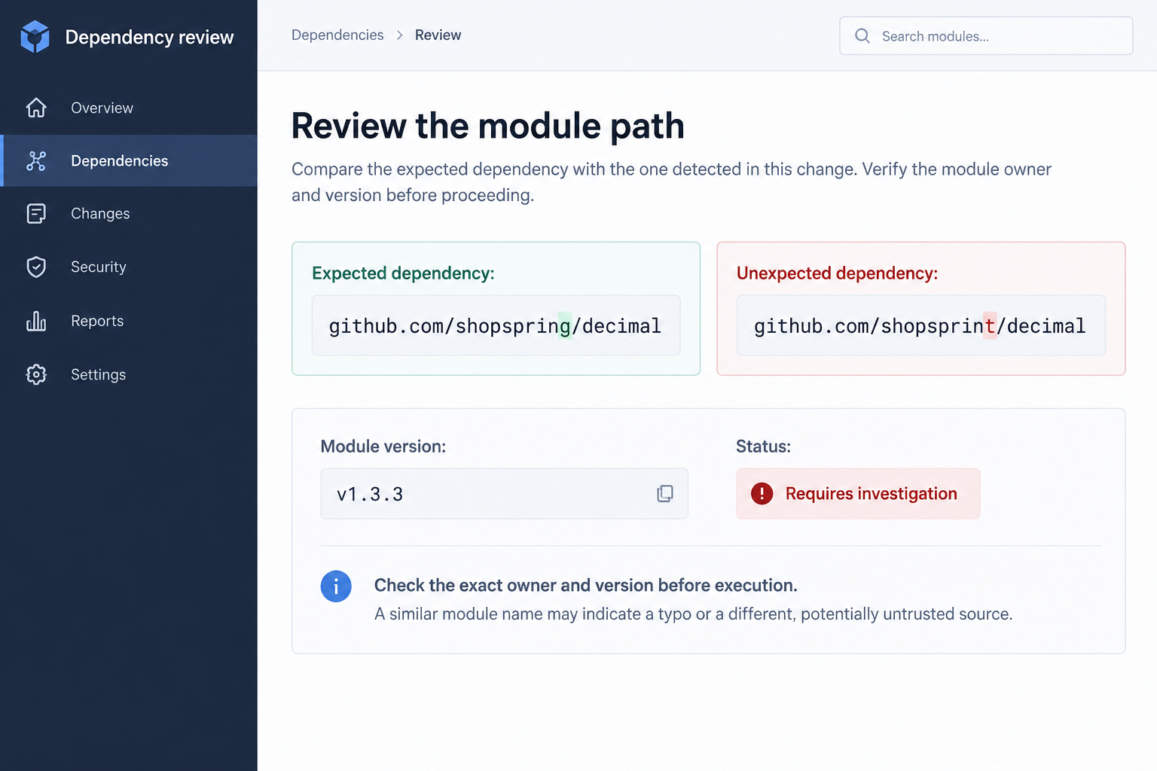
Task: Click the search magnifier icon
Action: (x=862, y=35)
